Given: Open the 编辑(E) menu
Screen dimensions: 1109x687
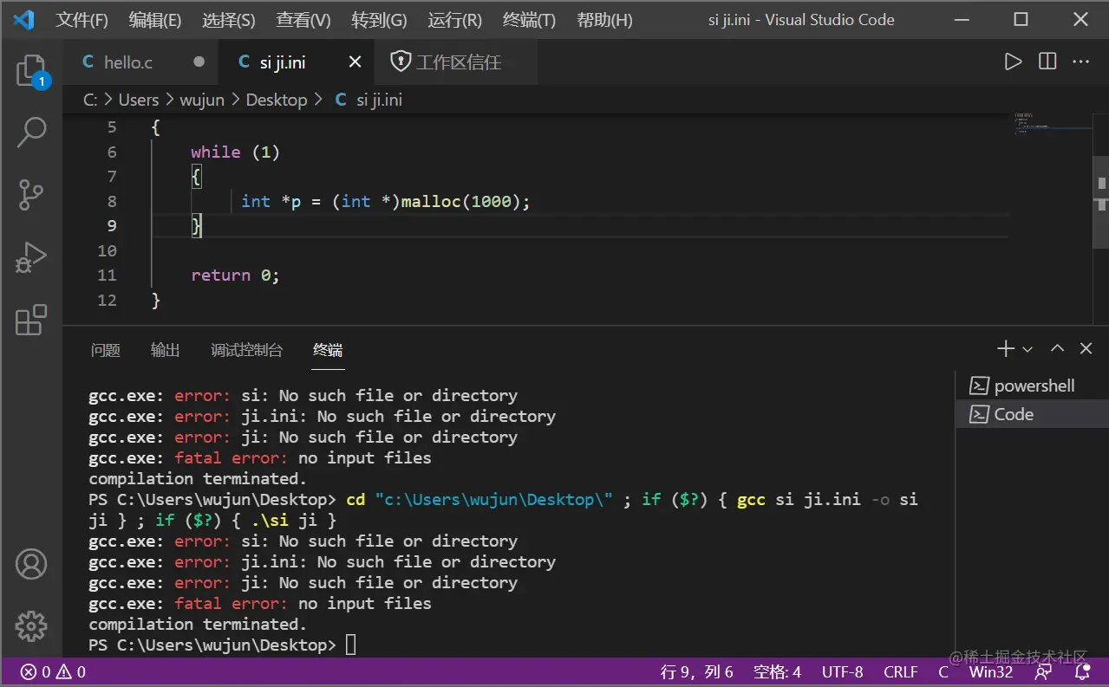Looking at the screenshot, I should [x=154, y=20].
